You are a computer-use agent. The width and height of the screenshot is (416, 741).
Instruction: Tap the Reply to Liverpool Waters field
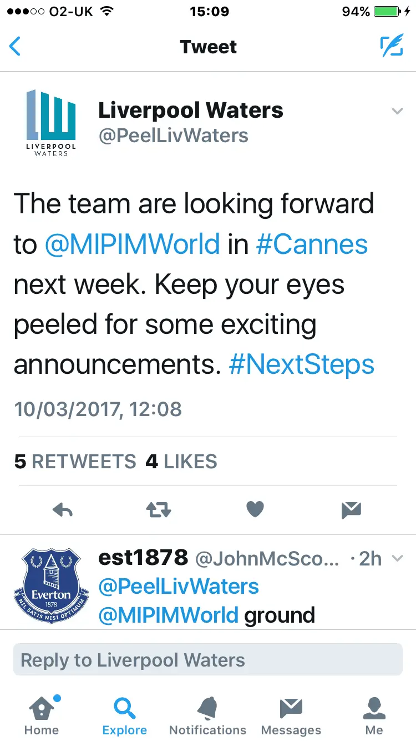coord(207,660)
